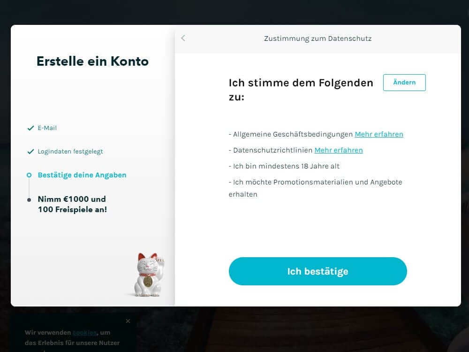Select Nimm €1000 und 100 Freispiele step
The width and height of the screenshot is (469, 352).
click(72, 204)
